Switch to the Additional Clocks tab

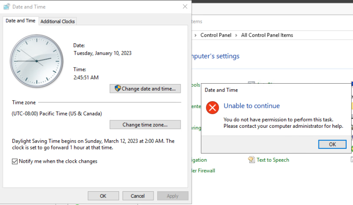(58, 21)
